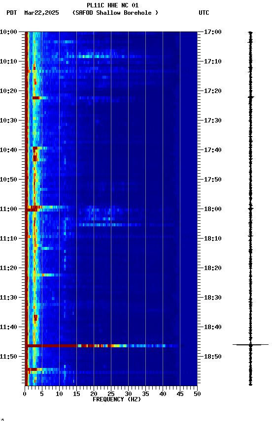Viewport: 272px width, 425px height.
Task: Click the "11:20" PDT time label
Action: [x=8, y=269]
